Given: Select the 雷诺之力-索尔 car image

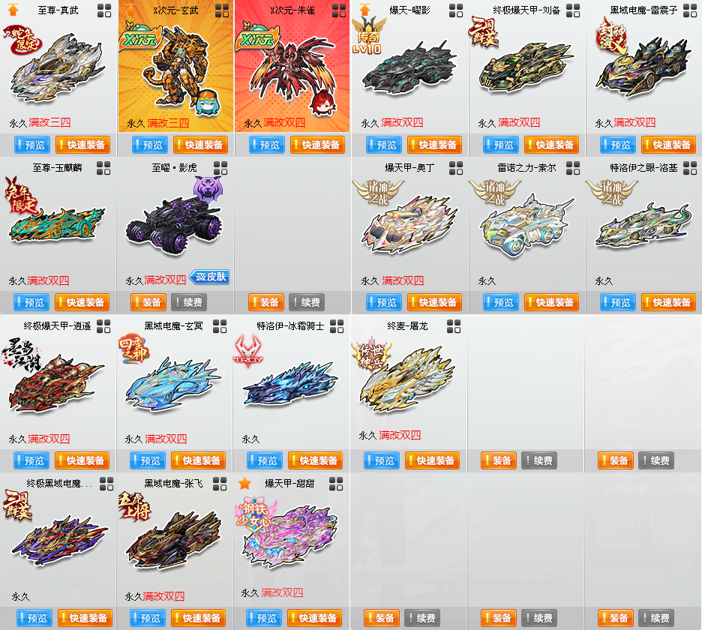Looking at the screenshot, I should coord(526,226).
